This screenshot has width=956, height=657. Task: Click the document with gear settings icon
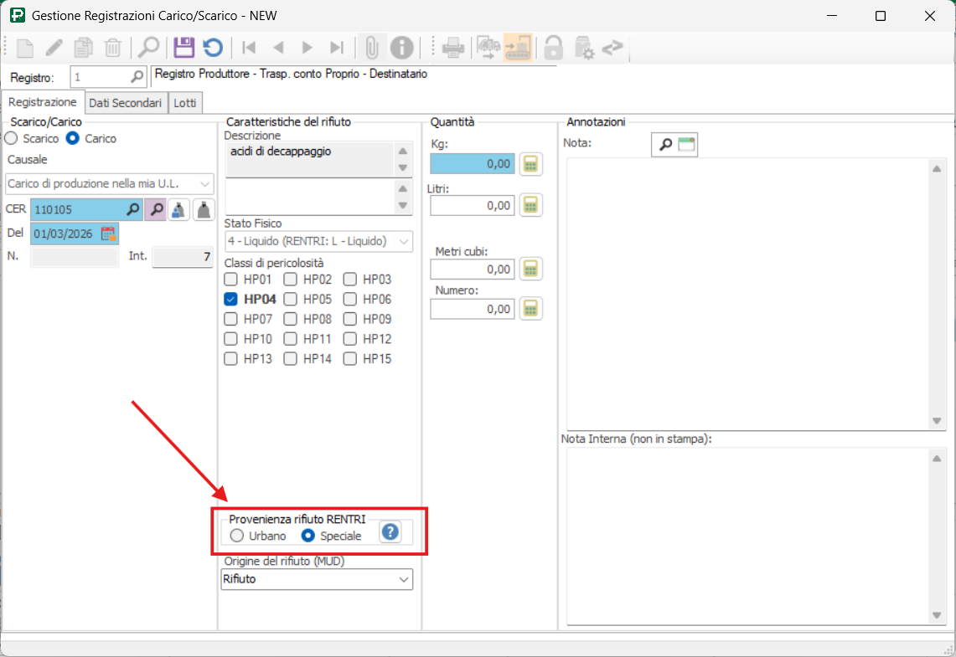[x=584, y=48]
